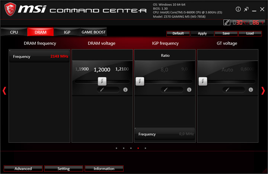Image resolution: width=268 pixels, height=174 pixels.
Task: Open the Setting button
Action: 64,168
